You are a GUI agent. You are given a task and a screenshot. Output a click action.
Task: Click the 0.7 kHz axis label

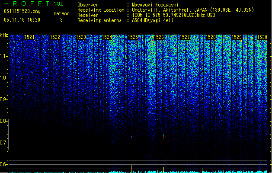coord(4,143)
